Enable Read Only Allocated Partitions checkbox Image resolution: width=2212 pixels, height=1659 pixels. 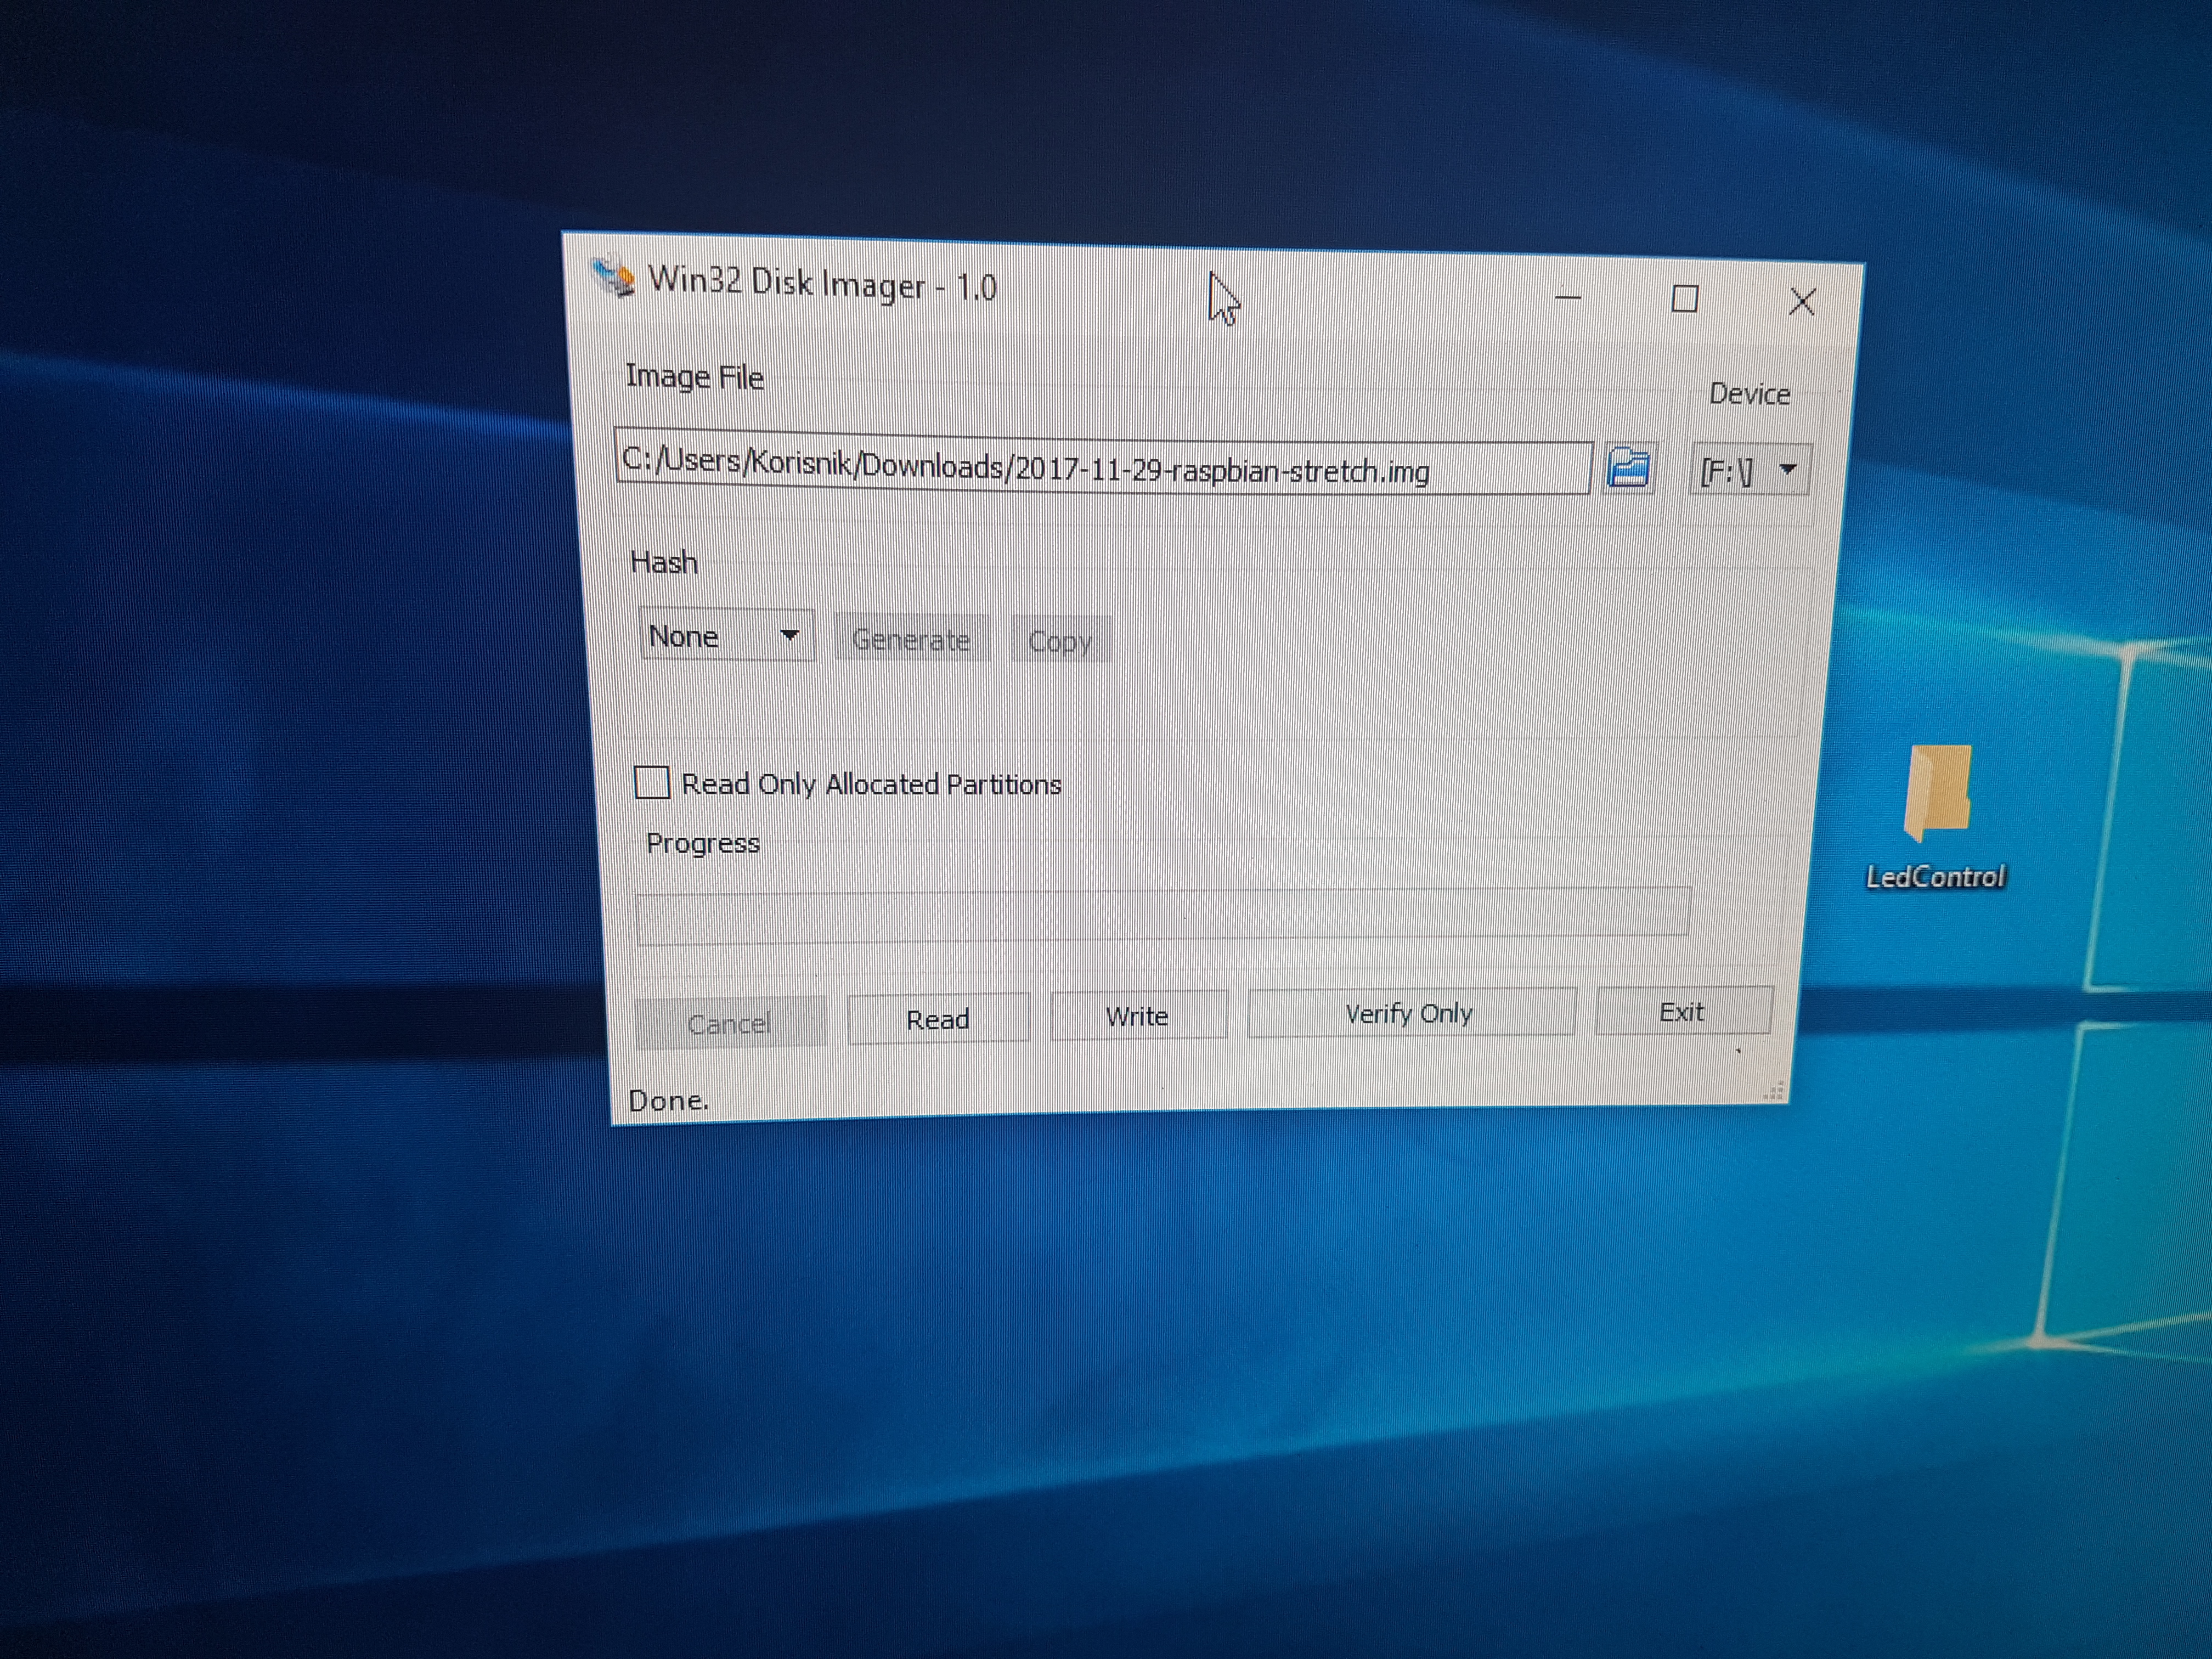click(652, 782)
